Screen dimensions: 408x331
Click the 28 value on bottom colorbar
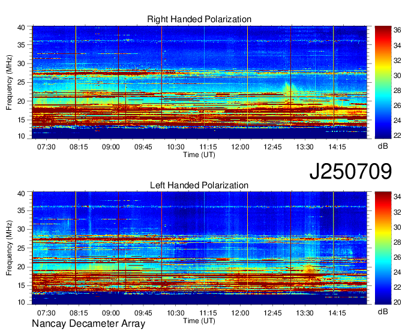tap(397, 242)
